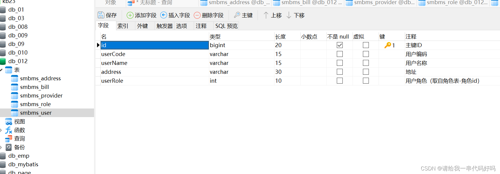Check Virtual box for userRole field
This screenshot has width=500, height=174.
click(366, 81)
